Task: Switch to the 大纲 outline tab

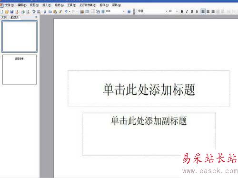Action: coord(4,18)
